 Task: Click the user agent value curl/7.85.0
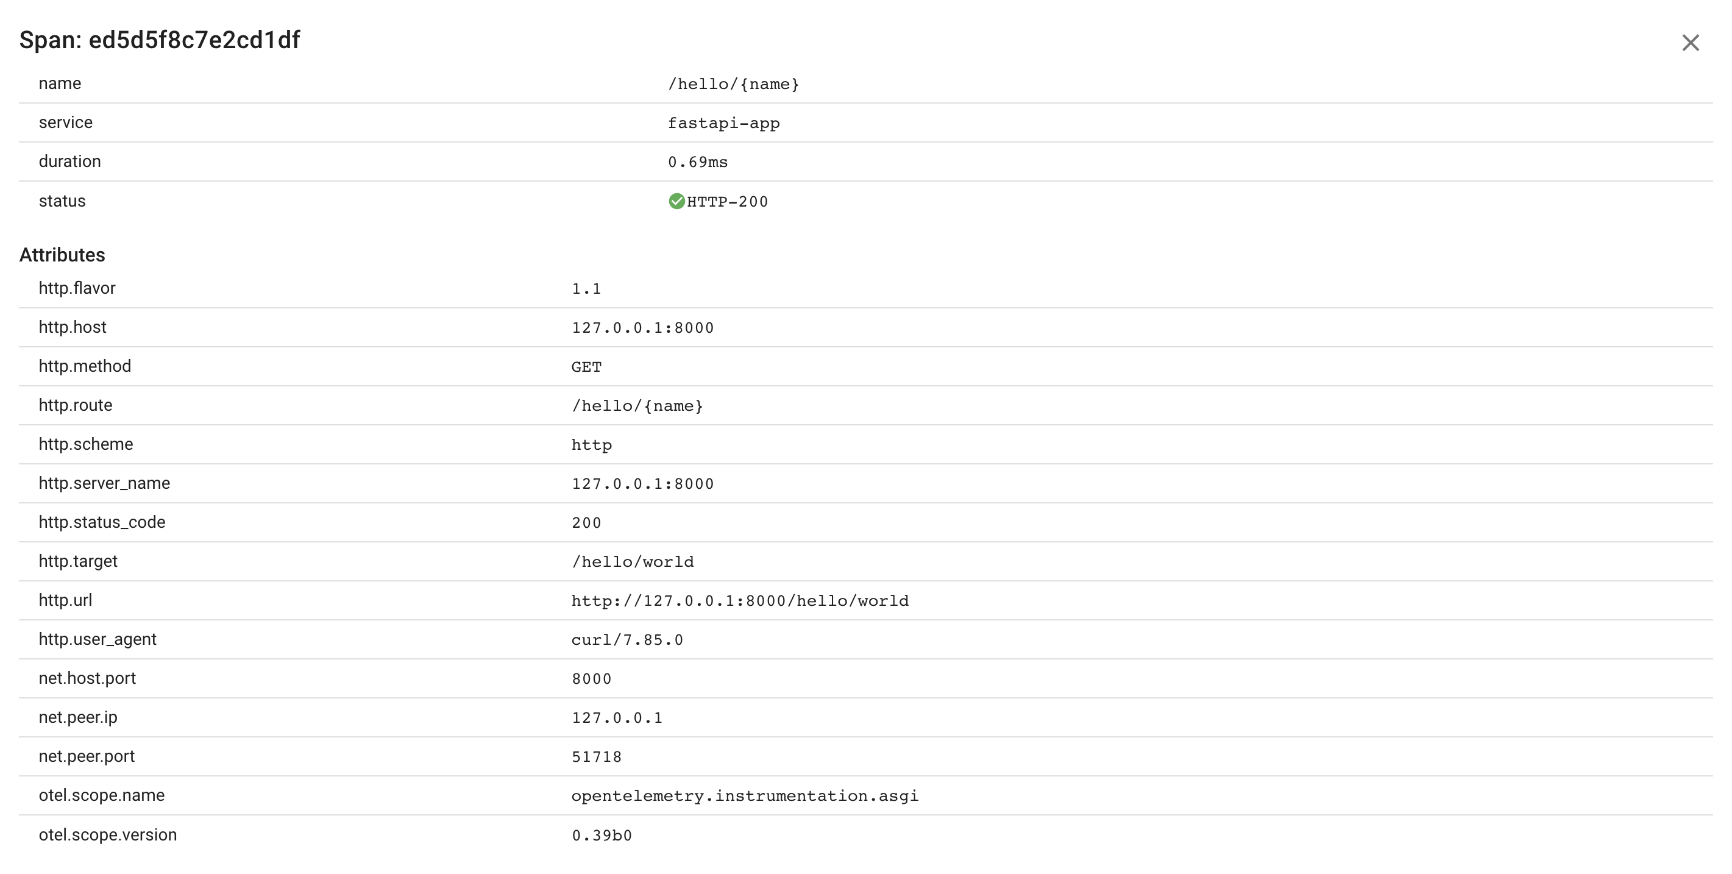(626, 640)
